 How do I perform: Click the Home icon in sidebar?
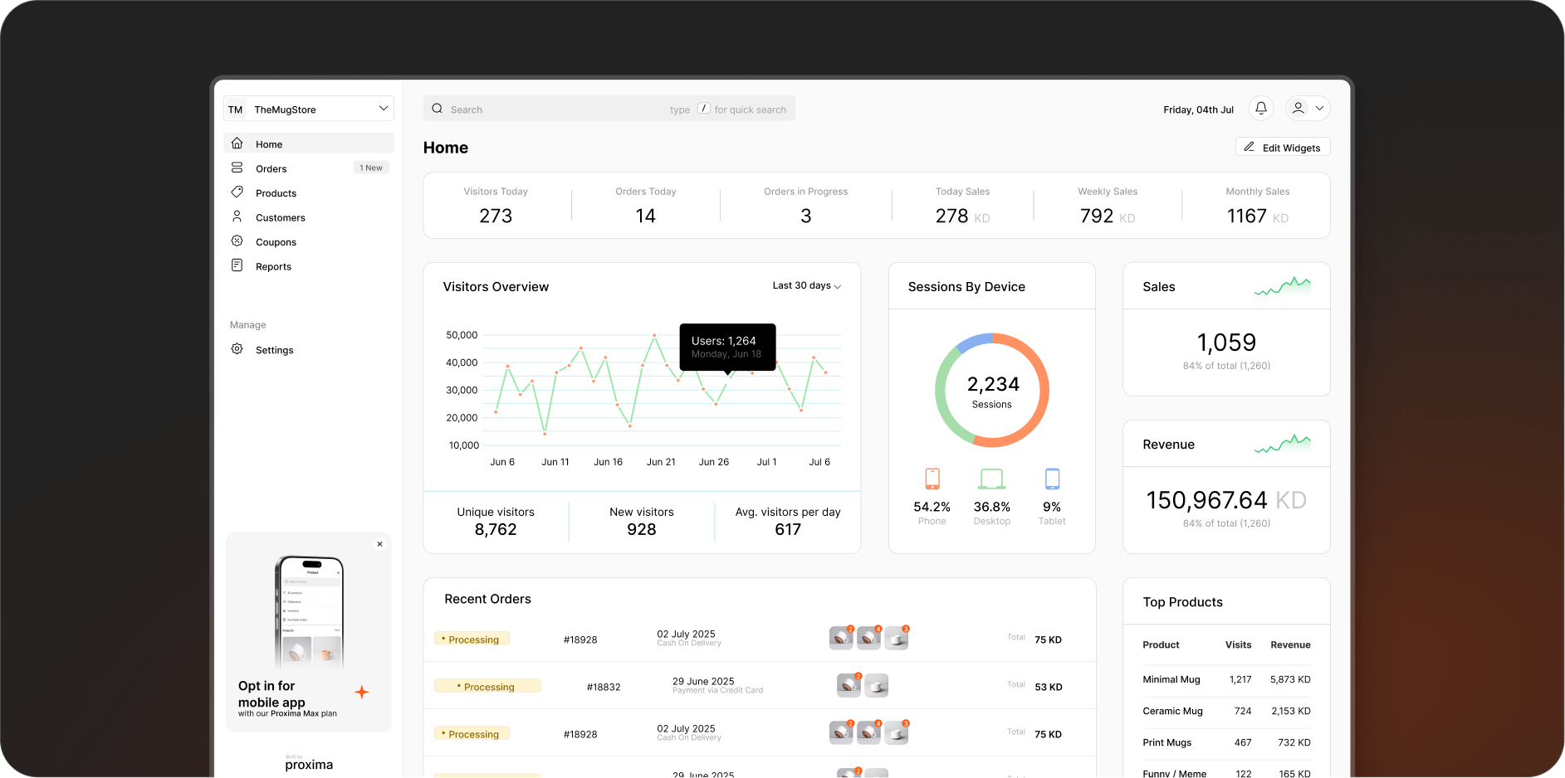pos(237,143)
